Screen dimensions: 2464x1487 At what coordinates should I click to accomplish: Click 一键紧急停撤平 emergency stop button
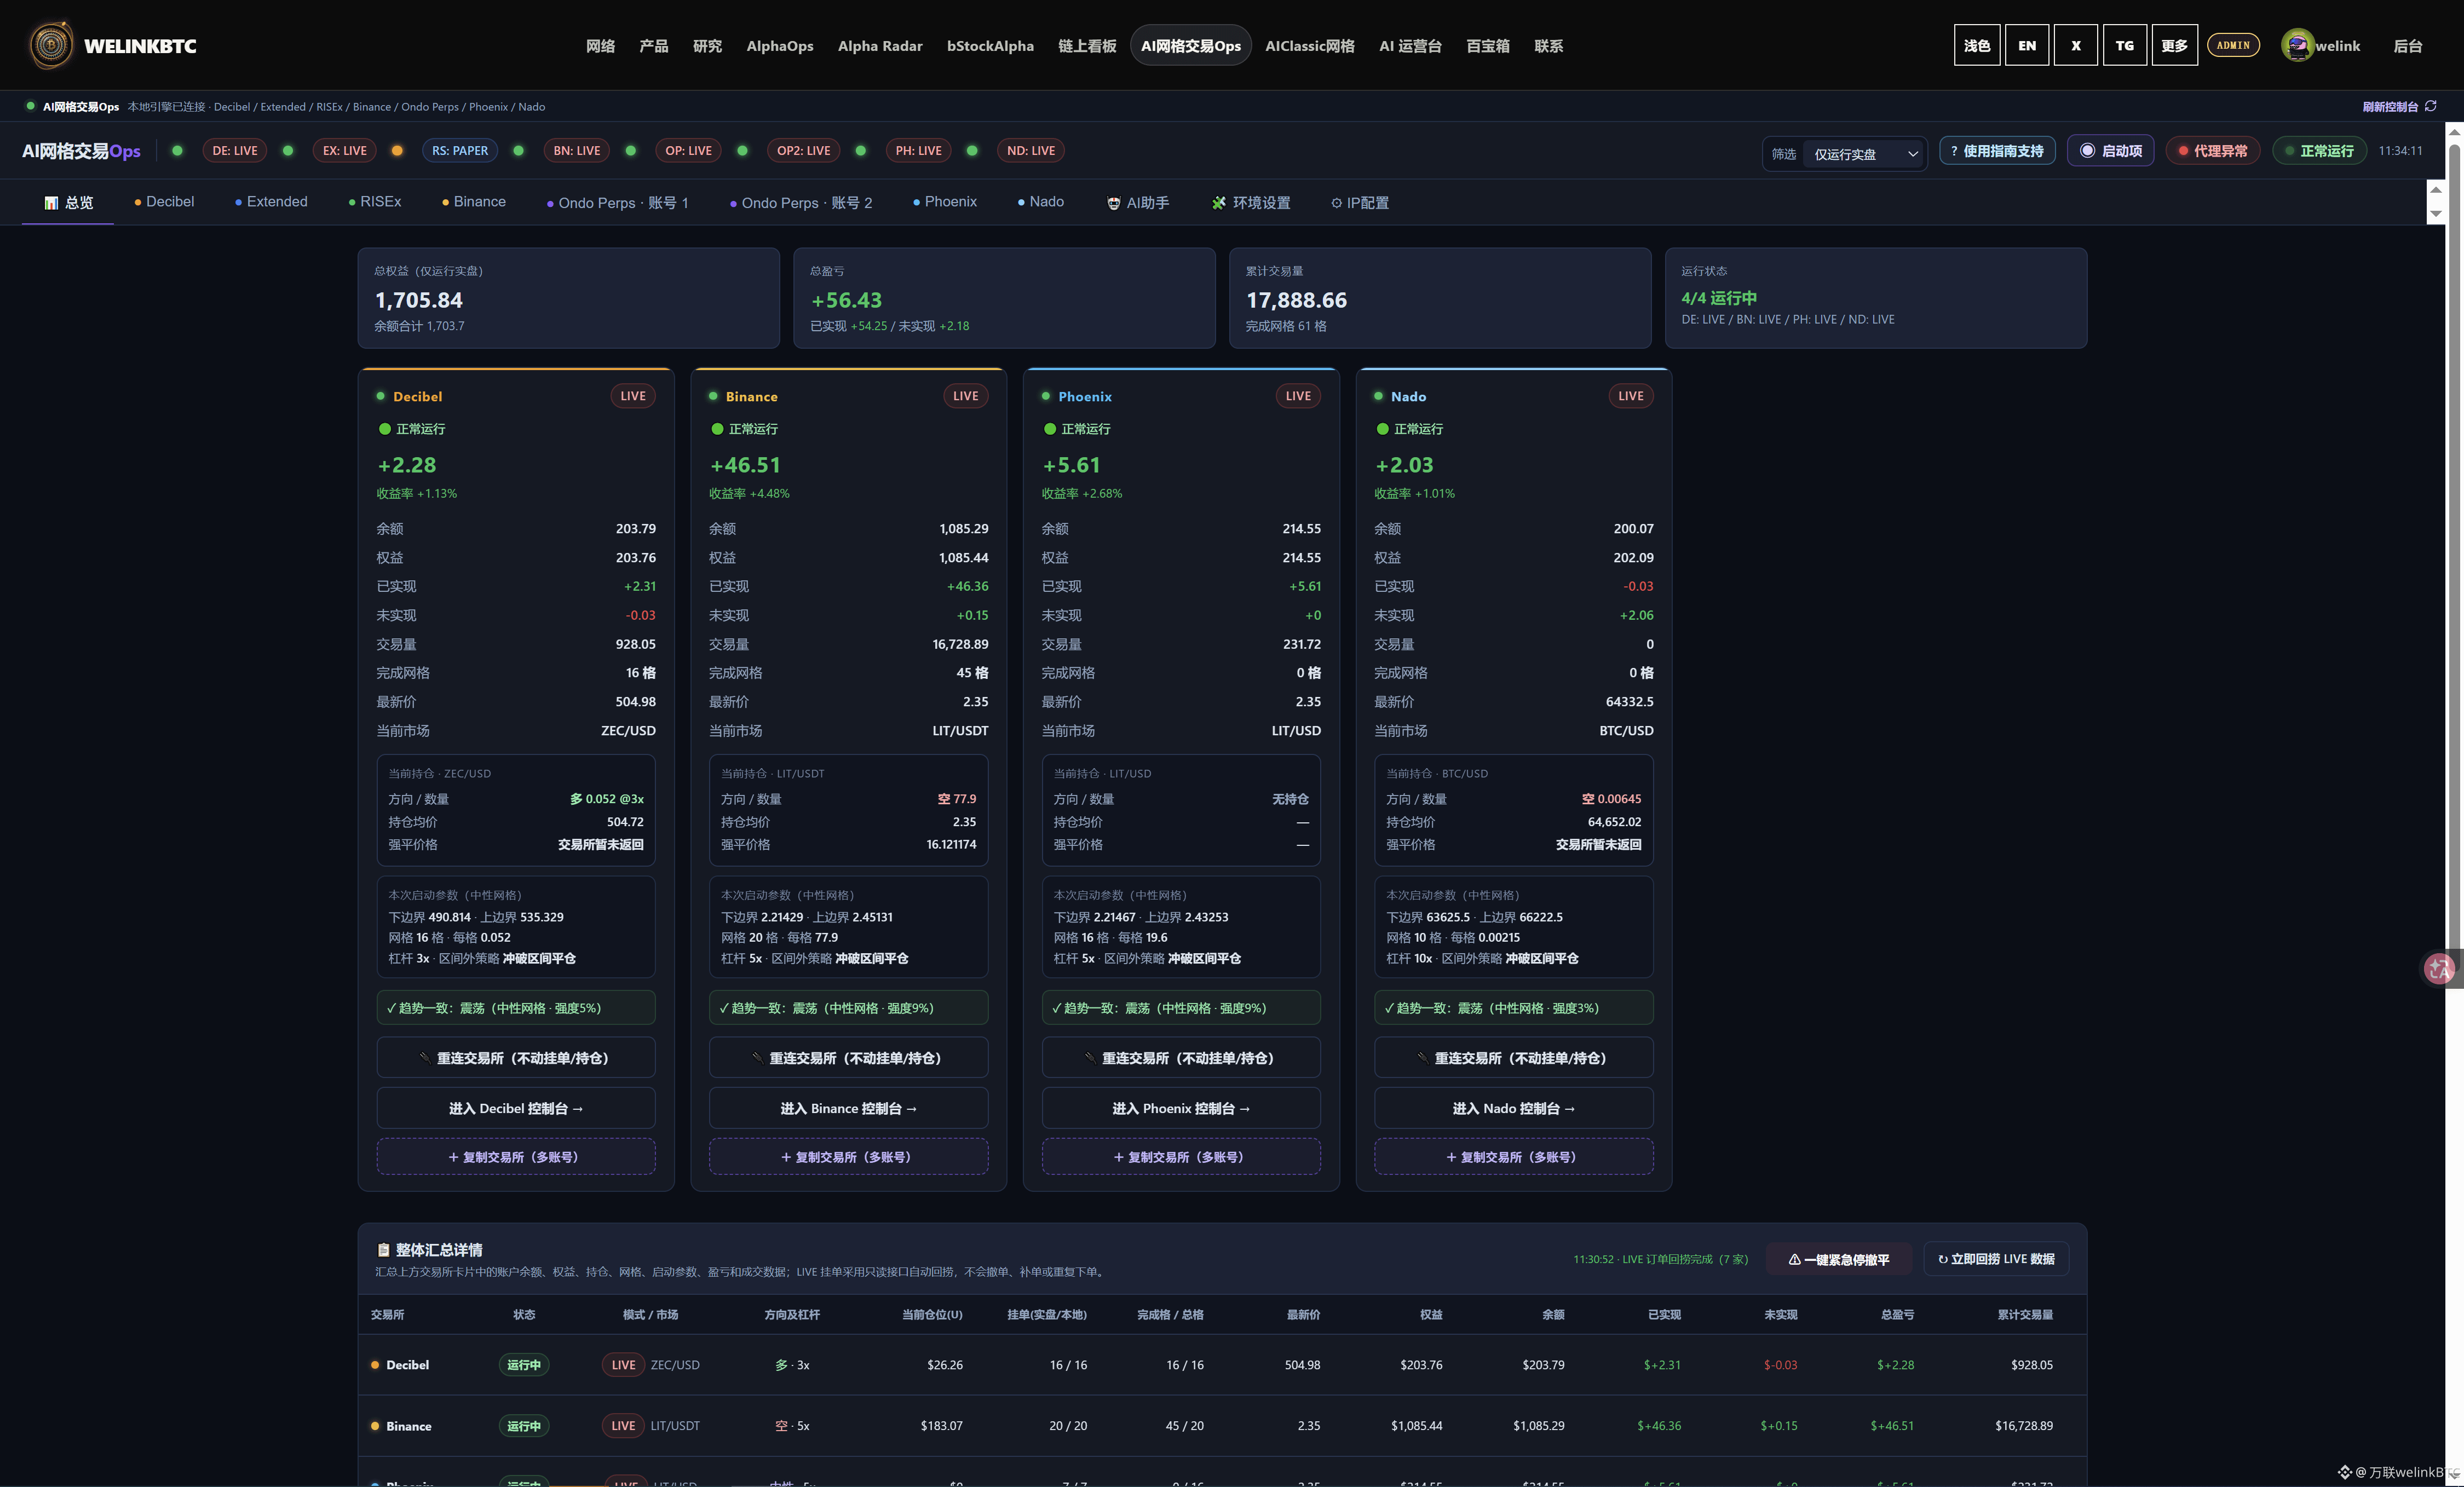coord(1839,1259)
